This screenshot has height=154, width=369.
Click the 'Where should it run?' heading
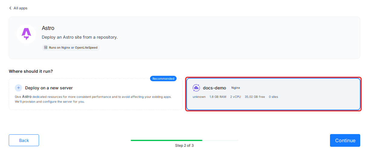(31, 71)
